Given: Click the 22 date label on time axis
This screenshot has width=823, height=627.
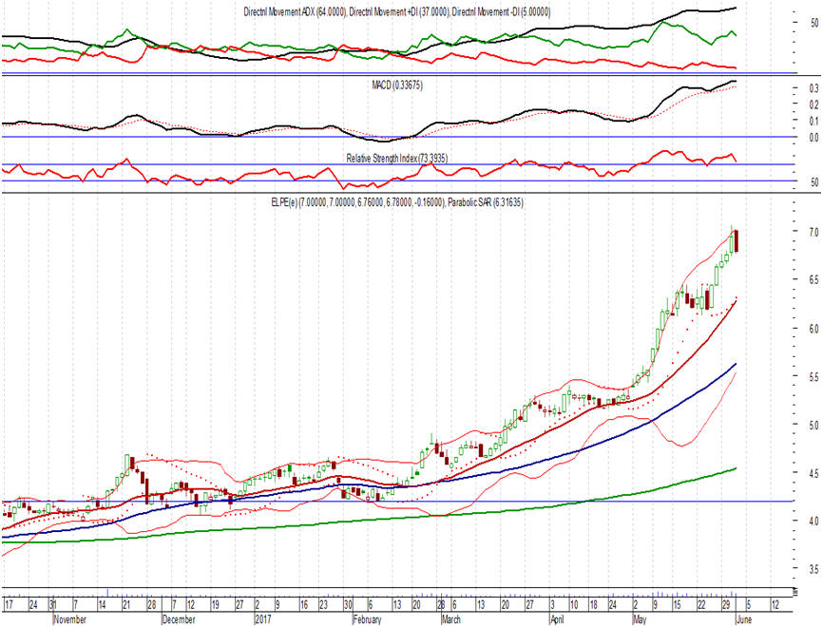Looking at the screenshot, I should click(x=701, y=605).
